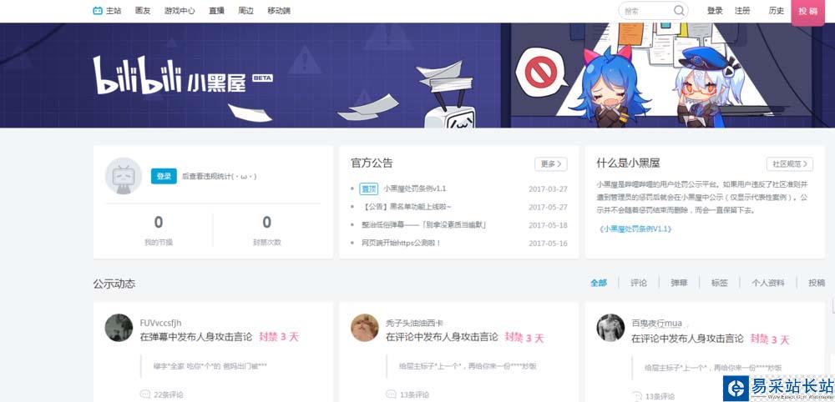Open 13条评论 on 秃子头油油西卡 card
The height and width of the screenshot is (402, 835).
coord(414,395)
